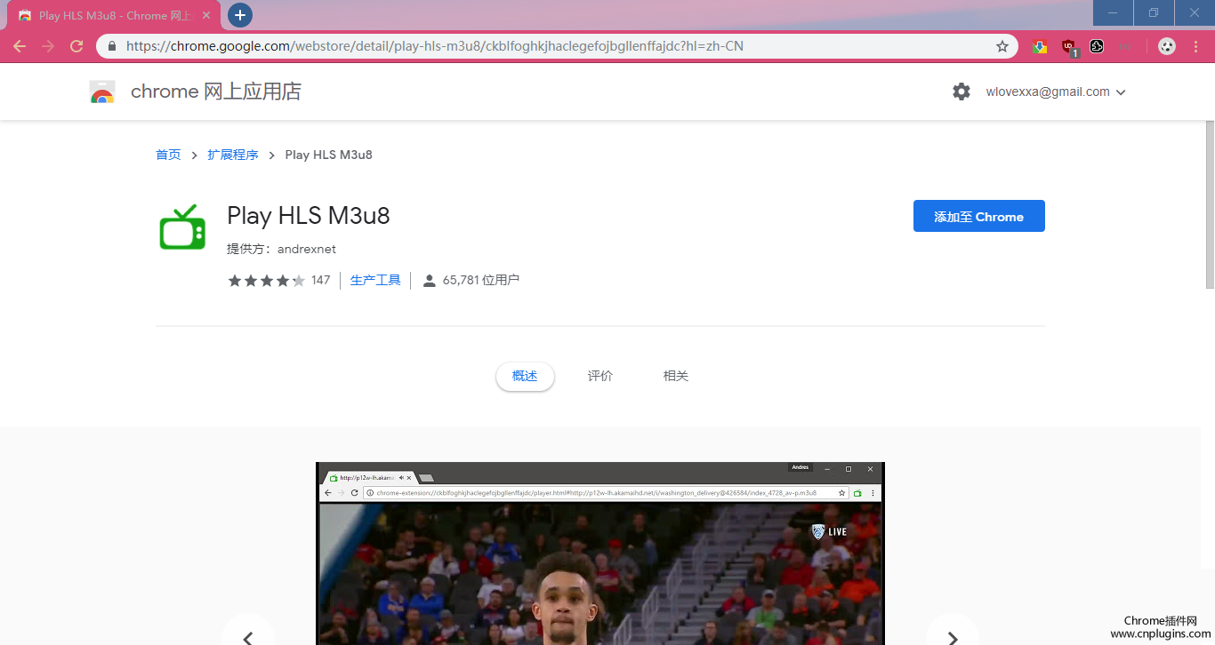The width and height of the screenshot is (1215, 645).
Task: Go back to the previous page
Action: tap(20, 46)
